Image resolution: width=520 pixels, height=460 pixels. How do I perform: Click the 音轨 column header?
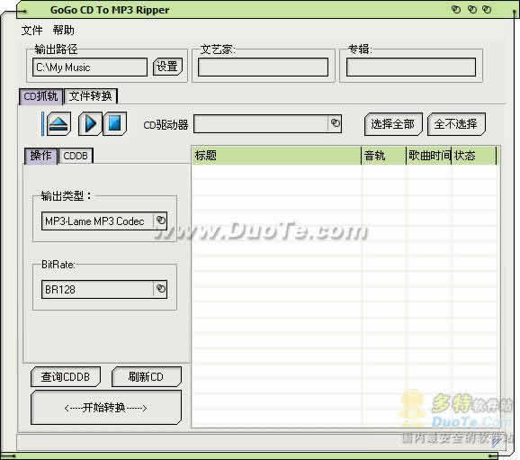[383, 156]
